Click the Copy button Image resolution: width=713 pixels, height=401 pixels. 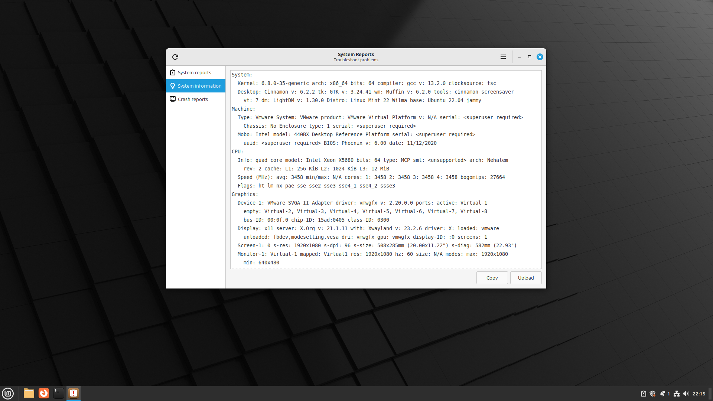492,278
